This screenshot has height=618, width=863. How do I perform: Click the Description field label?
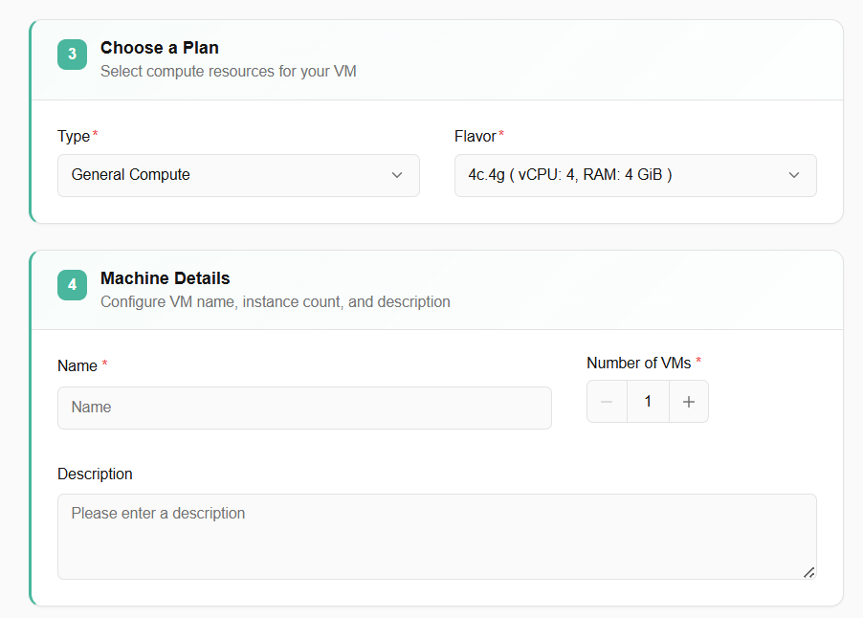[x=95, y=474]
